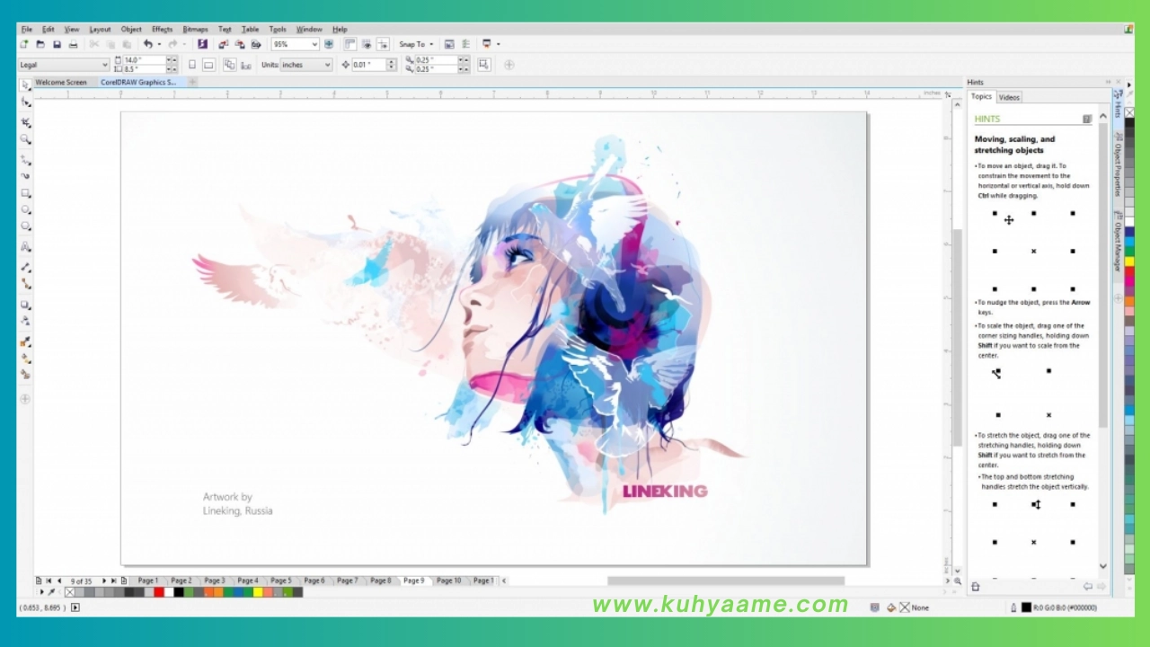Select the Connector tool

point(25,284)
